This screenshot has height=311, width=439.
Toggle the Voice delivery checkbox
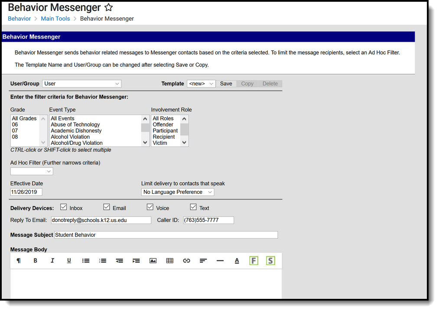[150, 207]
